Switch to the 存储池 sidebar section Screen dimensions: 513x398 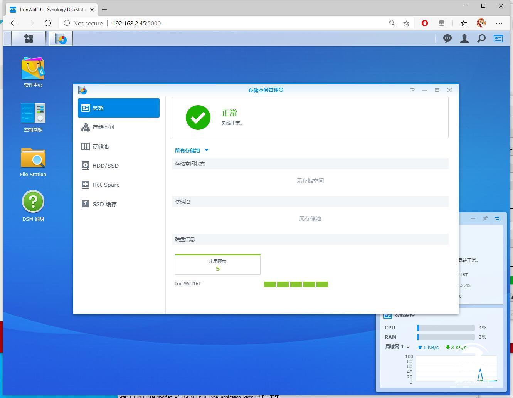click(x=100, y=146)
